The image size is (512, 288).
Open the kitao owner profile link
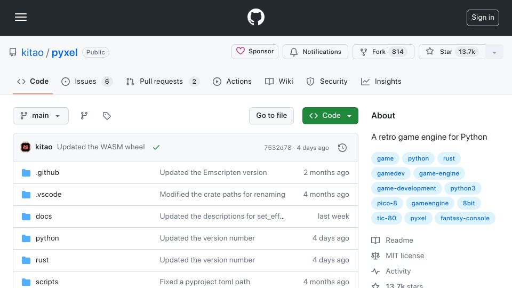33,52
